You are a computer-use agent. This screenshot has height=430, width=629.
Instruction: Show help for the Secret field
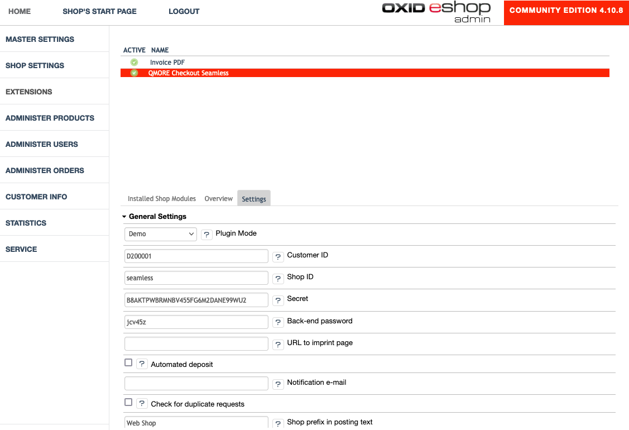[x=278, y=300]
